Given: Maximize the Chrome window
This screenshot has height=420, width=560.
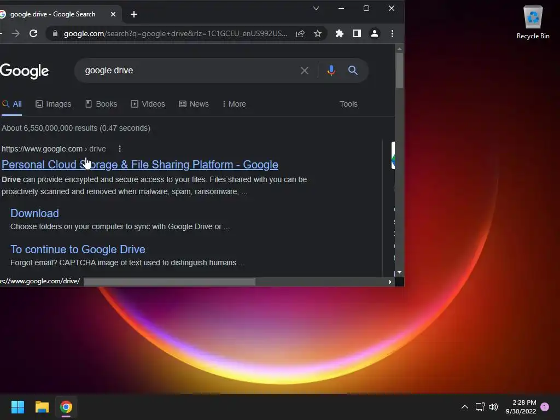Looking at the screenshot, I should tap(366, 8).
